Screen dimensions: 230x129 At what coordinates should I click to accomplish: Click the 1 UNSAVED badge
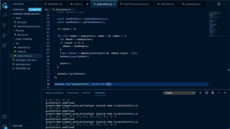pos(35,10)
